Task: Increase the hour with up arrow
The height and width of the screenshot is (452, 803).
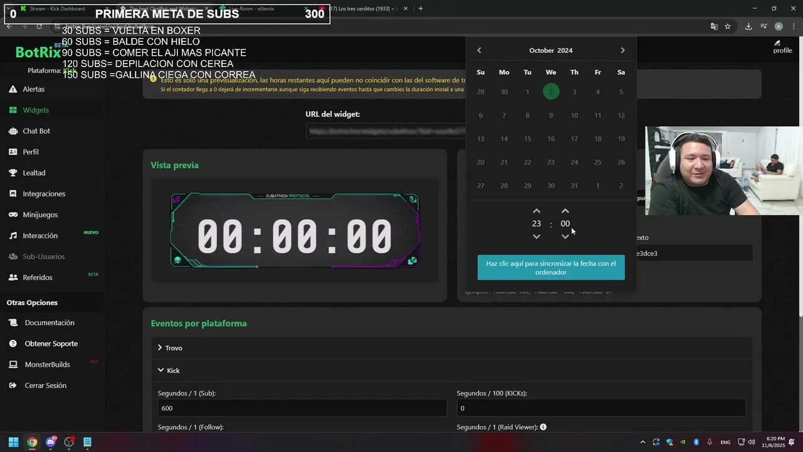Action: pyautogui.click(x=536, y=212)
